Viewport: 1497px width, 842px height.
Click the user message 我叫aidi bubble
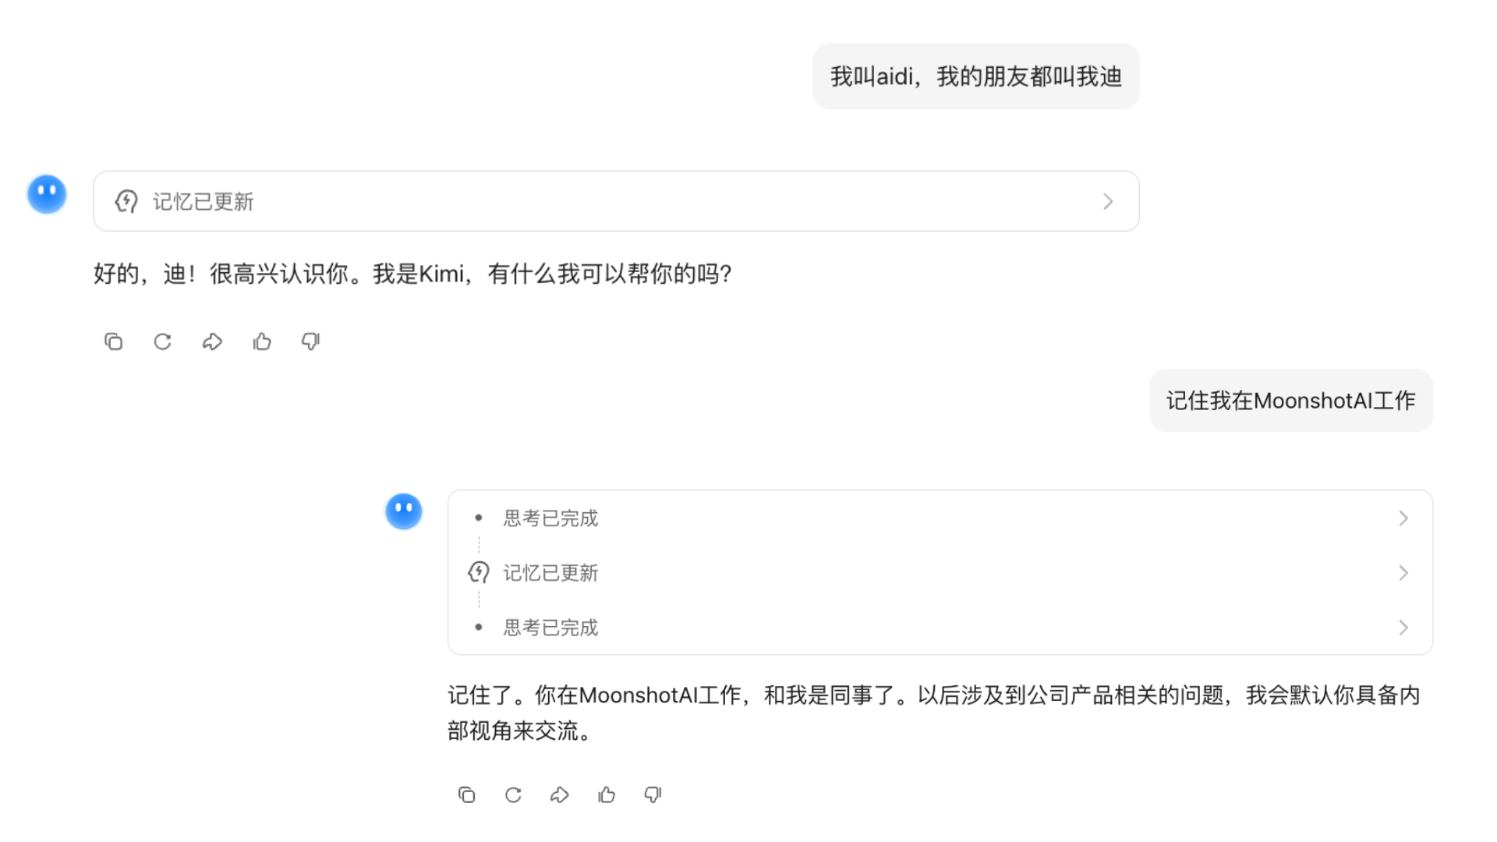click(975, 76)
